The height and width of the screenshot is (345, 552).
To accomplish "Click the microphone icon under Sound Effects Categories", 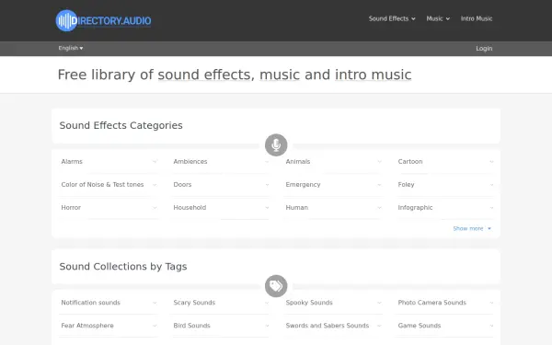I will (x=276, y=144).
